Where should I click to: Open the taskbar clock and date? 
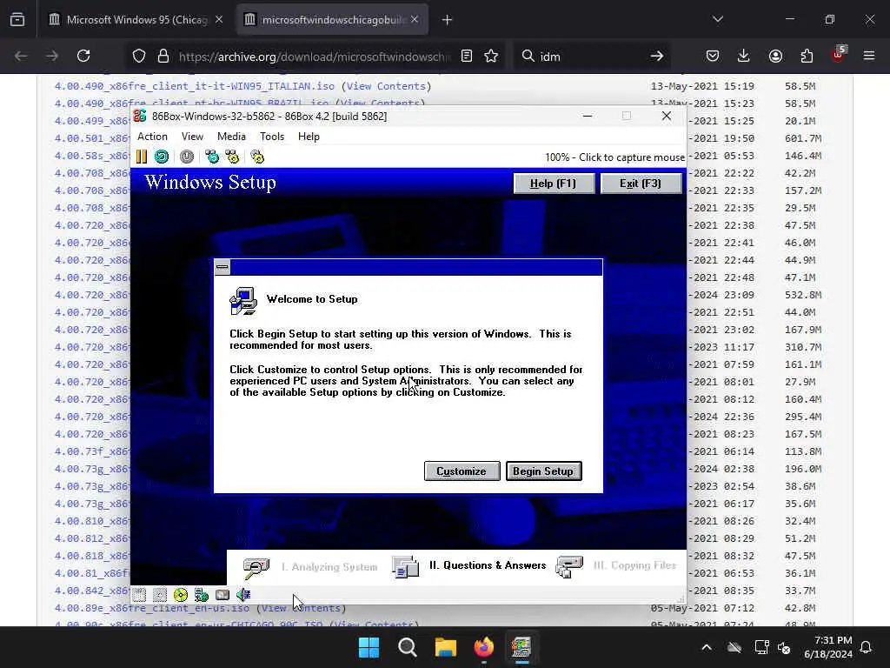(828, 647)
